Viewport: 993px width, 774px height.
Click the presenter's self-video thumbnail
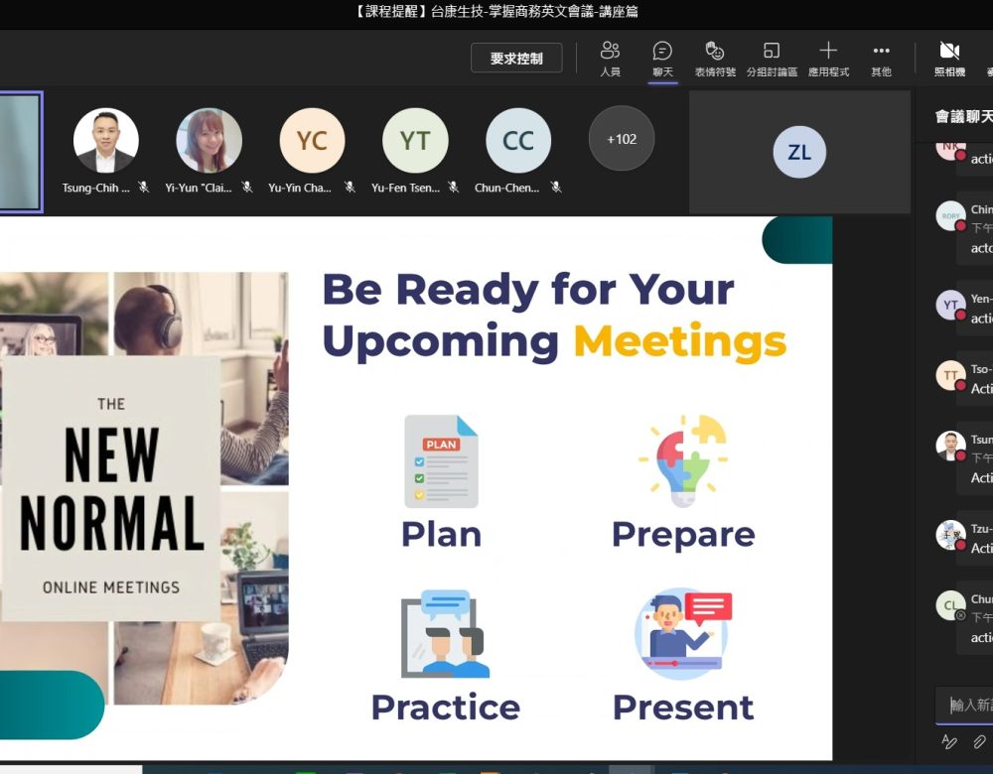coord(20,152)
